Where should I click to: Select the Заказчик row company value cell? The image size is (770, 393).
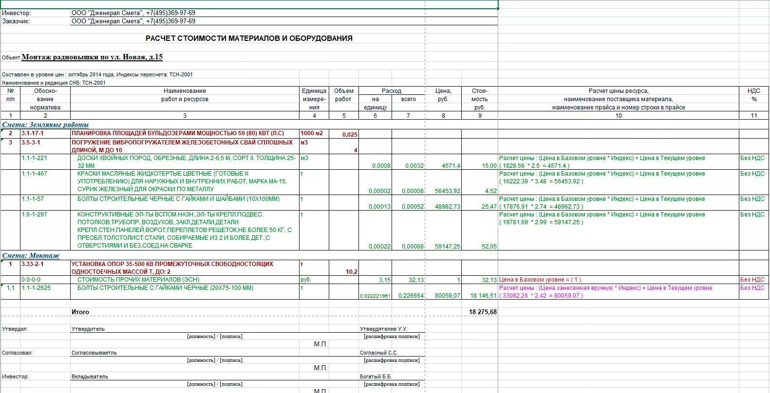(284, 21)
